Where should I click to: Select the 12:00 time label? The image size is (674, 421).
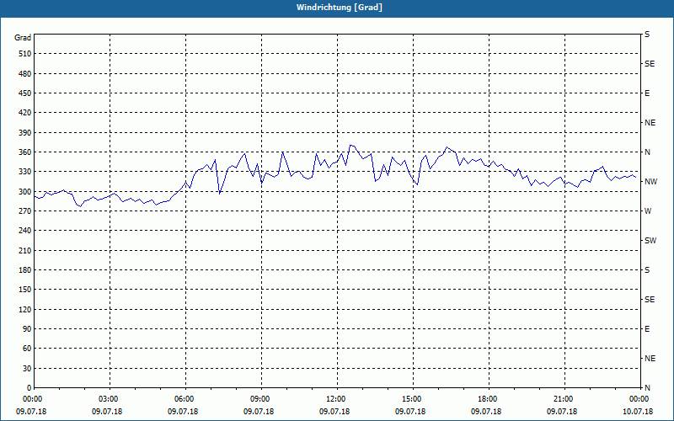334,399
